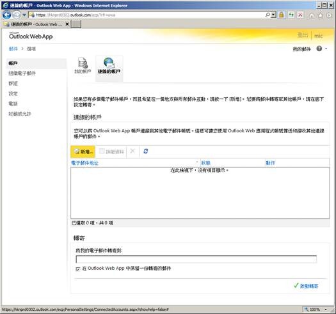
Task: Click the 電子郵件地址 column header
Action: (84, 163)
